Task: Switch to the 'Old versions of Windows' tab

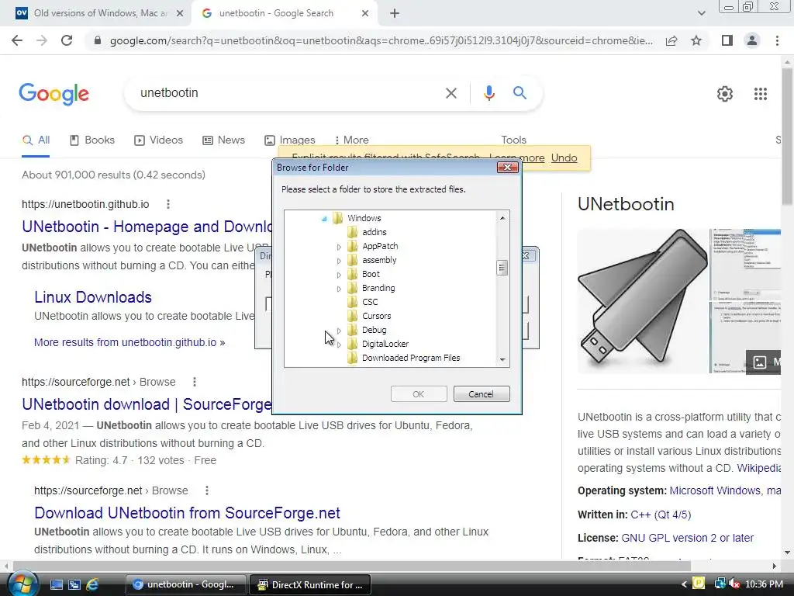Action: coord(96,14)
